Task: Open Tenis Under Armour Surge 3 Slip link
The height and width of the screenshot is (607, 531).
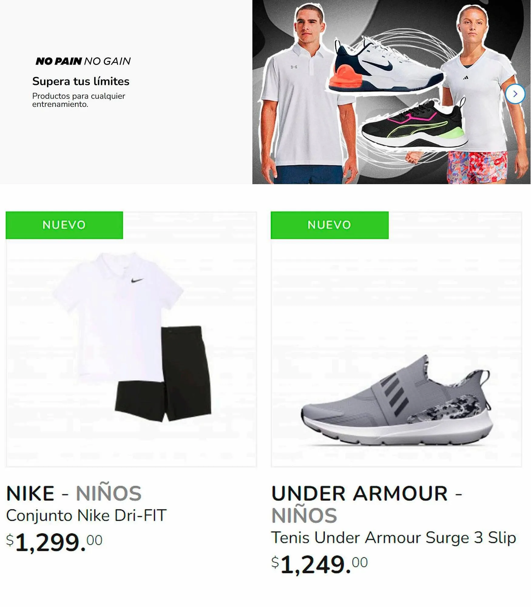Action: pyautogui.click(x=394, y=537)
